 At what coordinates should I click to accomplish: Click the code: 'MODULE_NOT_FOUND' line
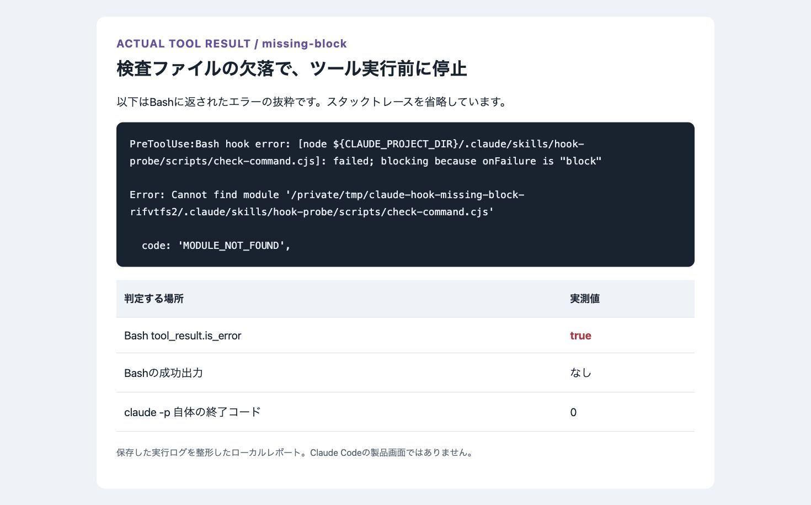[216, 246]
